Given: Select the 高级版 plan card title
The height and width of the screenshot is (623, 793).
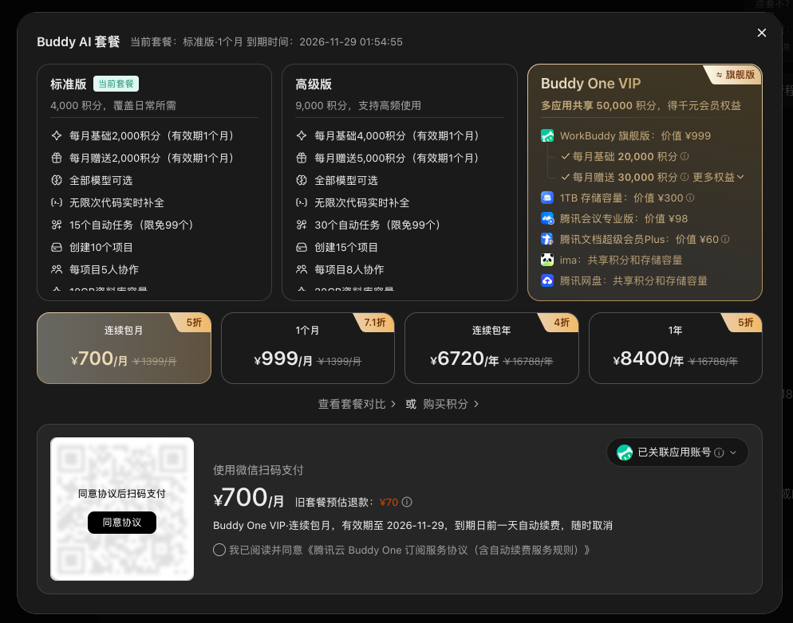Looking at the screenshot, I should coord(314,84).
